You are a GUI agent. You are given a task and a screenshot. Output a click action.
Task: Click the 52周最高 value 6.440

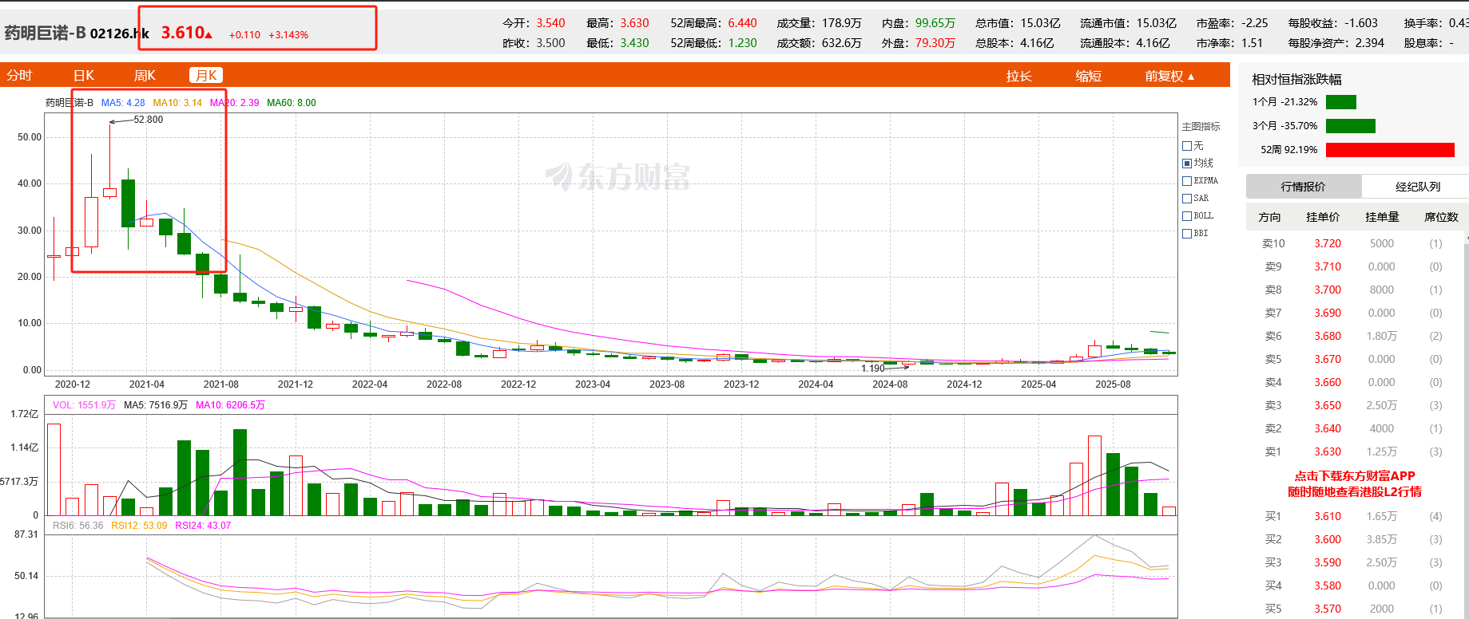(742, 23)
